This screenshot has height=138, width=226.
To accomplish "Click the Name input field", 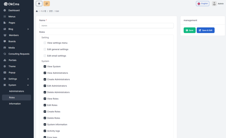I will (x=106, y=26).
